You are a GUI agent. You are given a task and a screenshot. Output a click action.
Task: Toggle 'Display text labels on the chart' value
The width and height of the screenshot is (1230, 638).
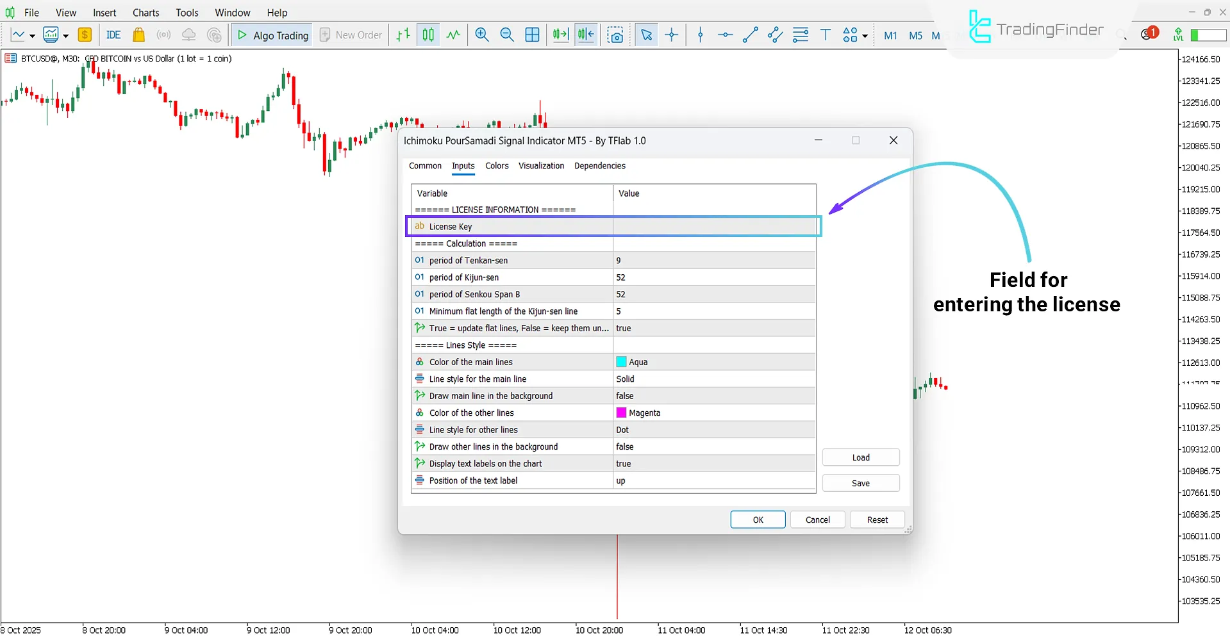click(713, 464)
